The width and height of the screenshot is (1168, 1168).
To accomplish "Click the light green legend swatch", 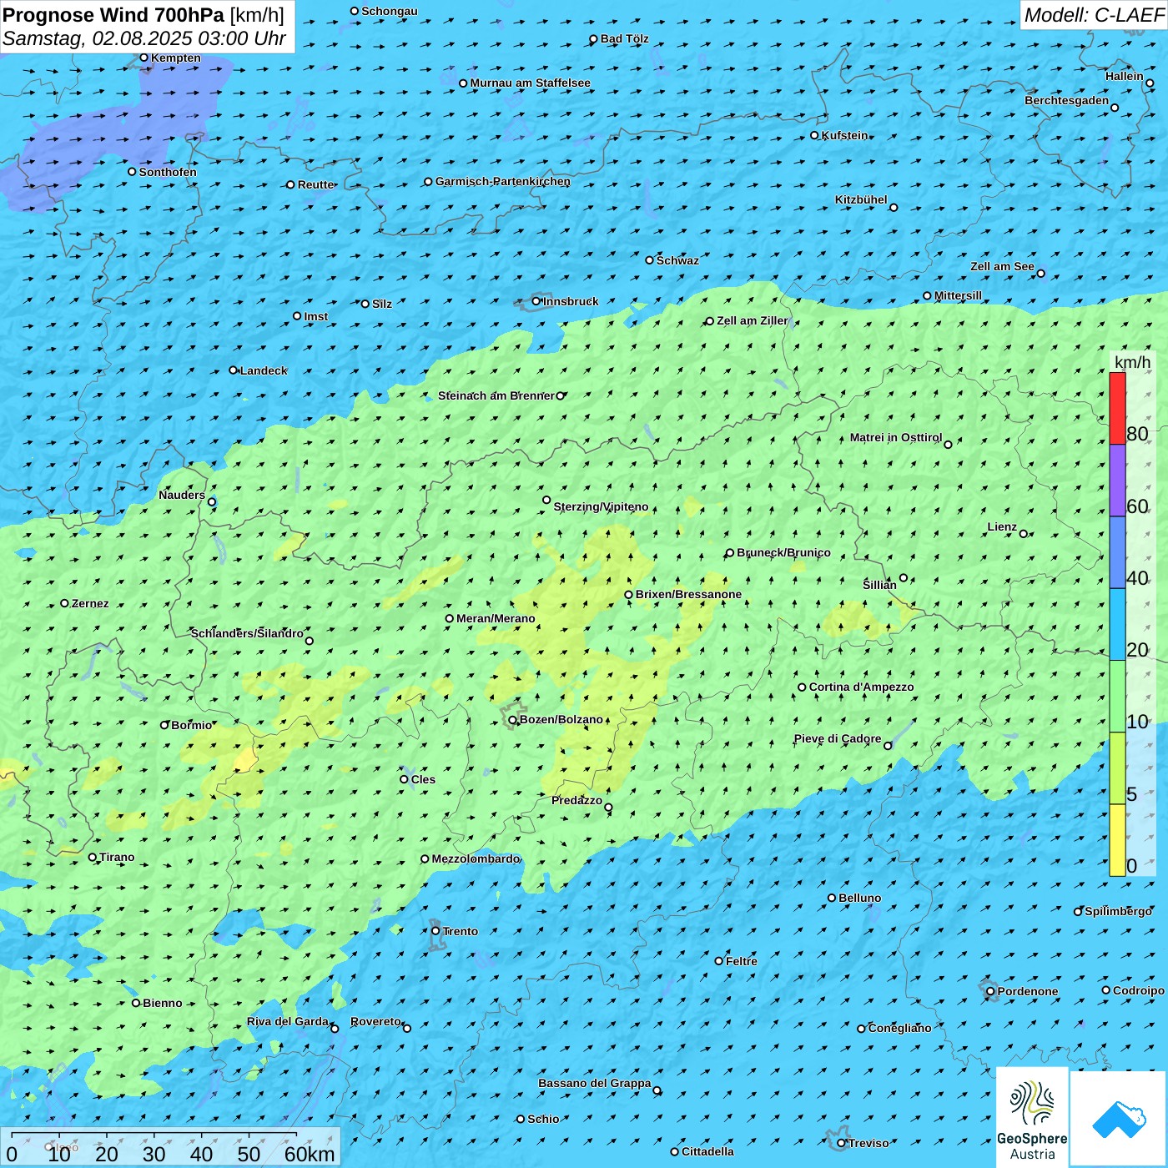I will point(1117,697).
